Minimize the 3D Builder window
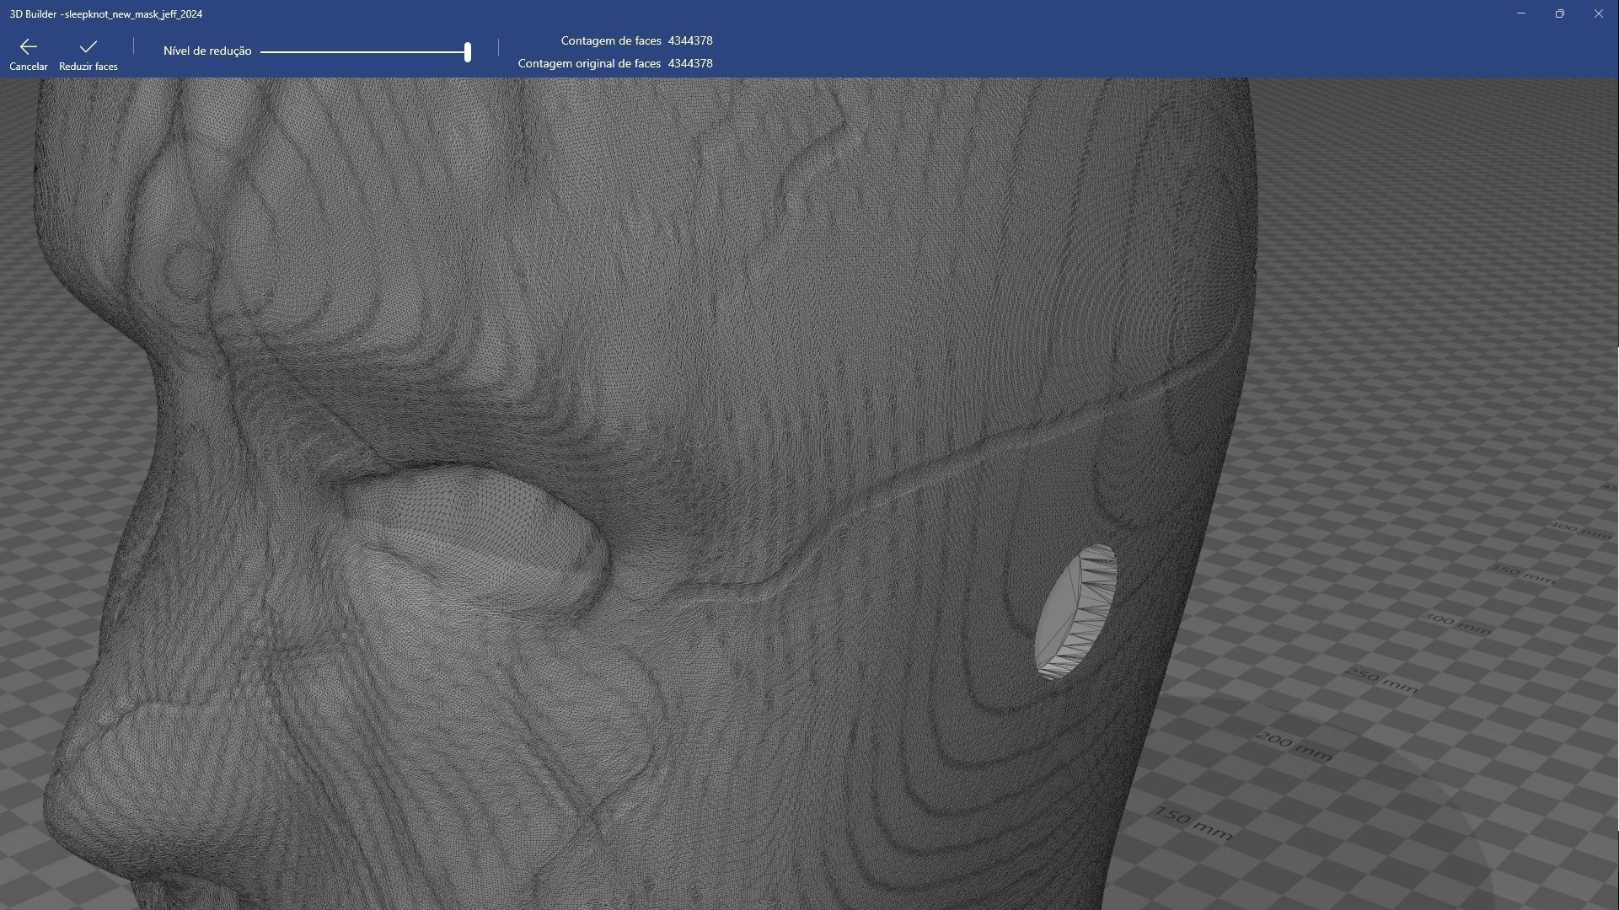The image size is (1619, 910). (x=1520, y=13)
